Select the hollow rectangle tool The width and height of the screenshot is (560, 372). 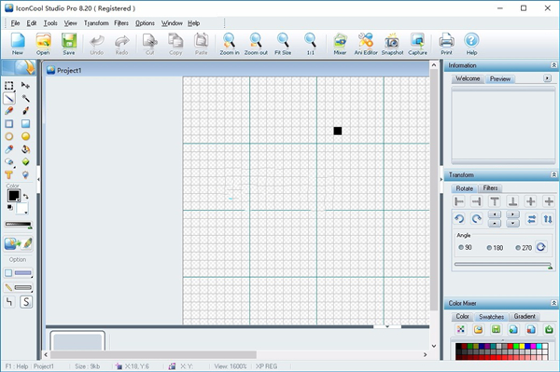tap(9, 124)
